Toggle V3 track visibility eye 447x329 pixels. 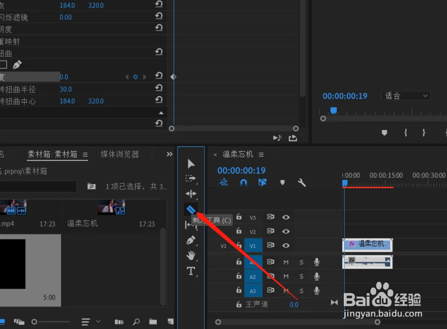click(x=286, y=217)
